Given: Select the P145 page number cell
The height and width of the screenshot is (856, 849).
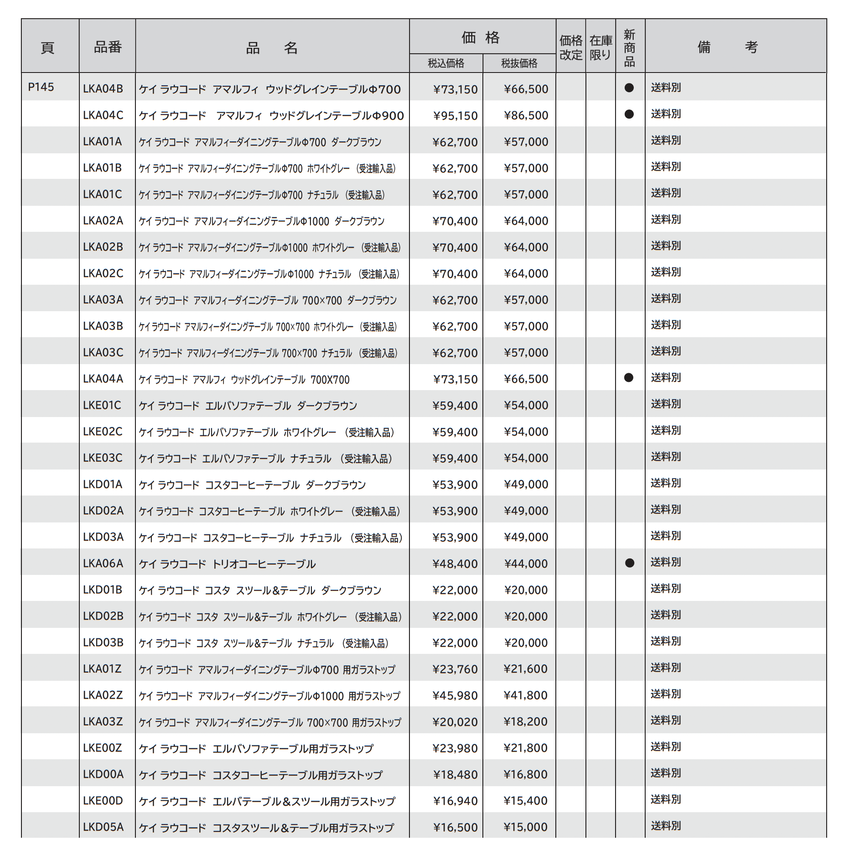Looking at the screenshot, I should coord(41,87).
